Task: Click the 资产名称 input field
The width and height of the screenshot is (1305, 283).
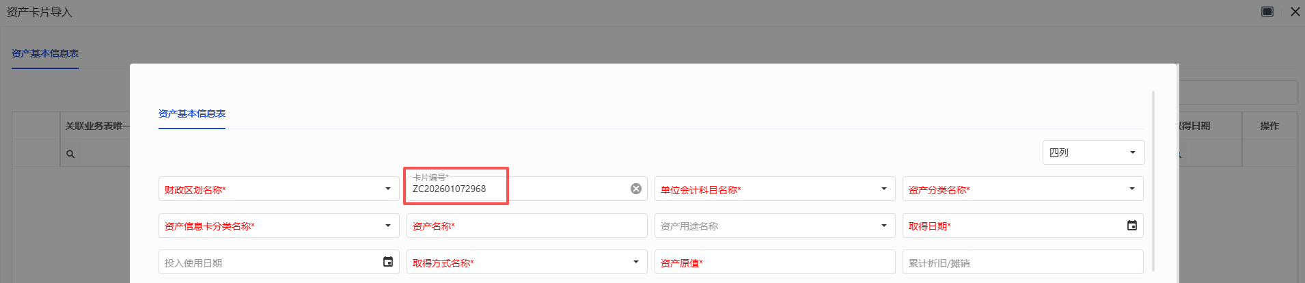Action: pyautogui.click(x=526, y=226)
